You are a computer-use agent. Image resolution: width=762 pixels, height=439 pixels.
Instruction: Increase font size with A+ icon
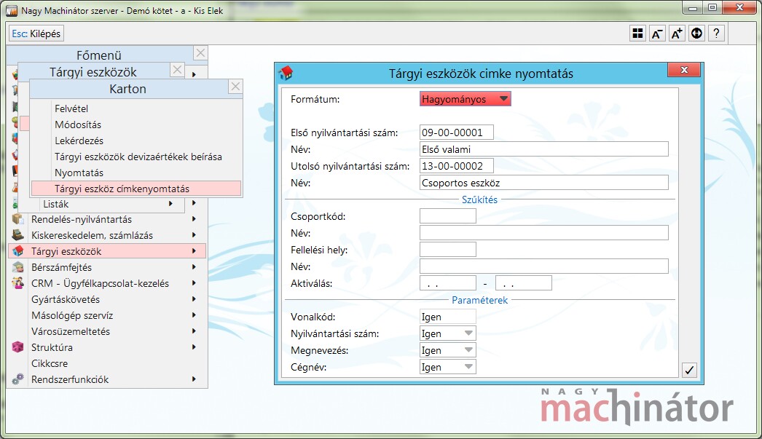coord(677,33)
